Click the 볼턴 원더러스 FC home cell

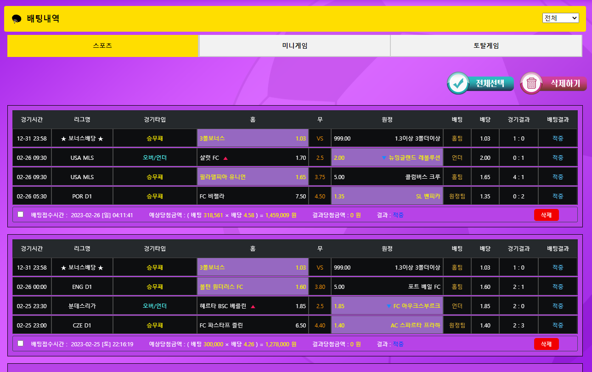[253, 287]
